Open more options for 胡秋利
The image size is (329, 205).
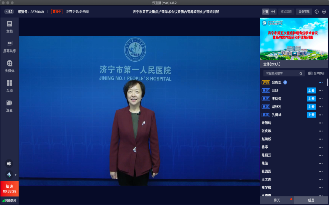[320, 107]
